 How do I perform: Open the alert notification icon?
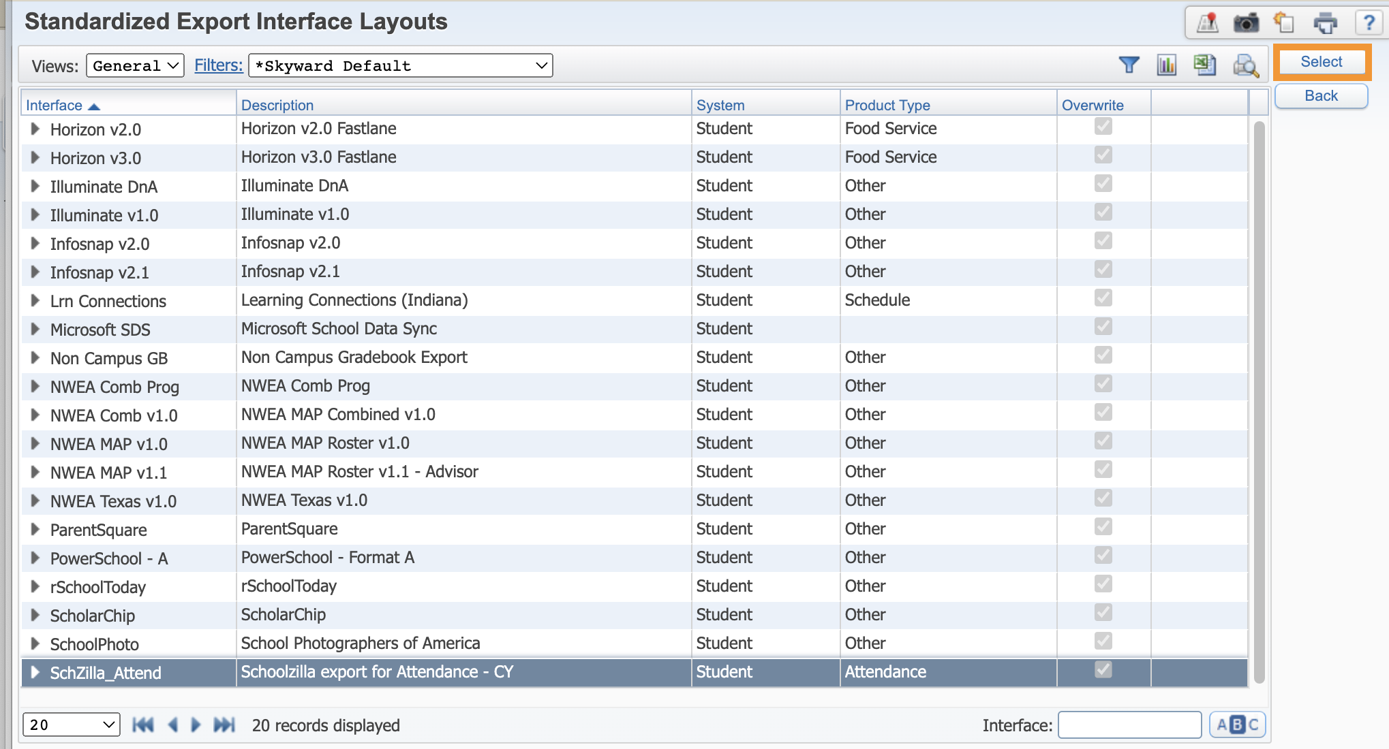tap(1208, 22)
